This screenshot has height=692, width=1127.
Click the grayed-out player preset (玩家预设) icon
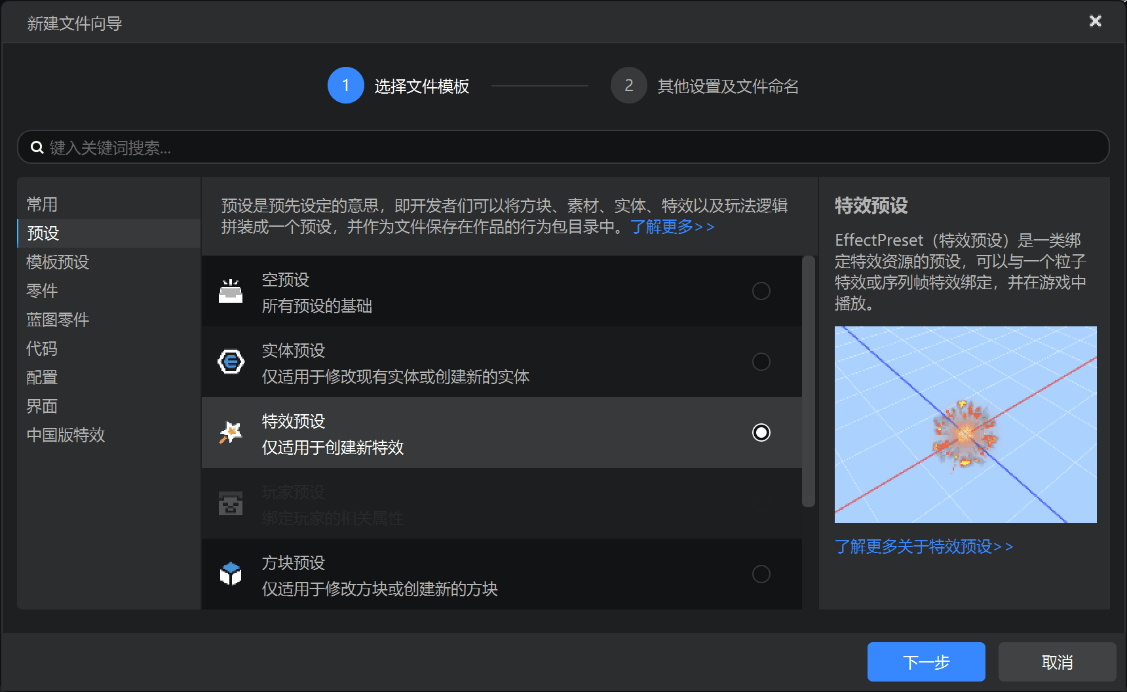pos(231,503)
